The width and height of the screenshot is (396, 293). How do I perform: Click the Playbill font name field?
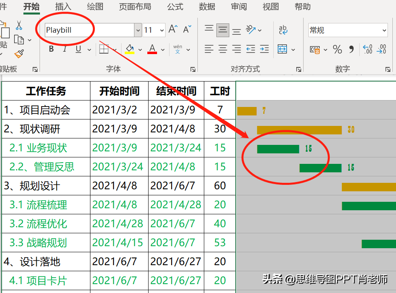tap(89, 30)
